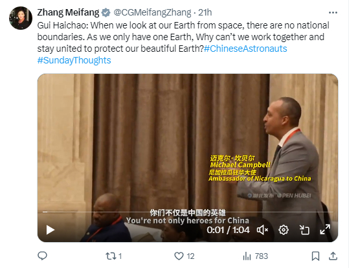Open video settings gear icon
Viewport: 349px width, 268px height.
point(284,230)
